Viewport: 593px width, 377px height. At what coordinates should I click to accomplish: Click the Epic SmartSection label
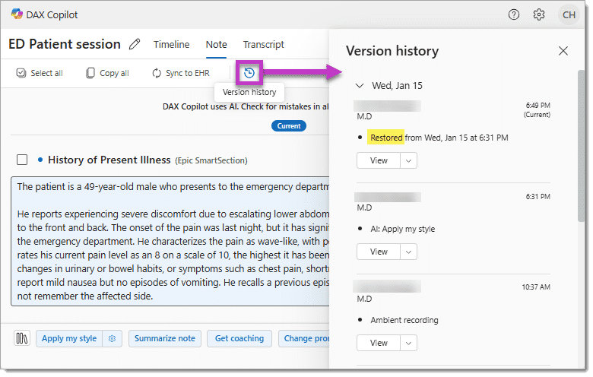point(211,160)
